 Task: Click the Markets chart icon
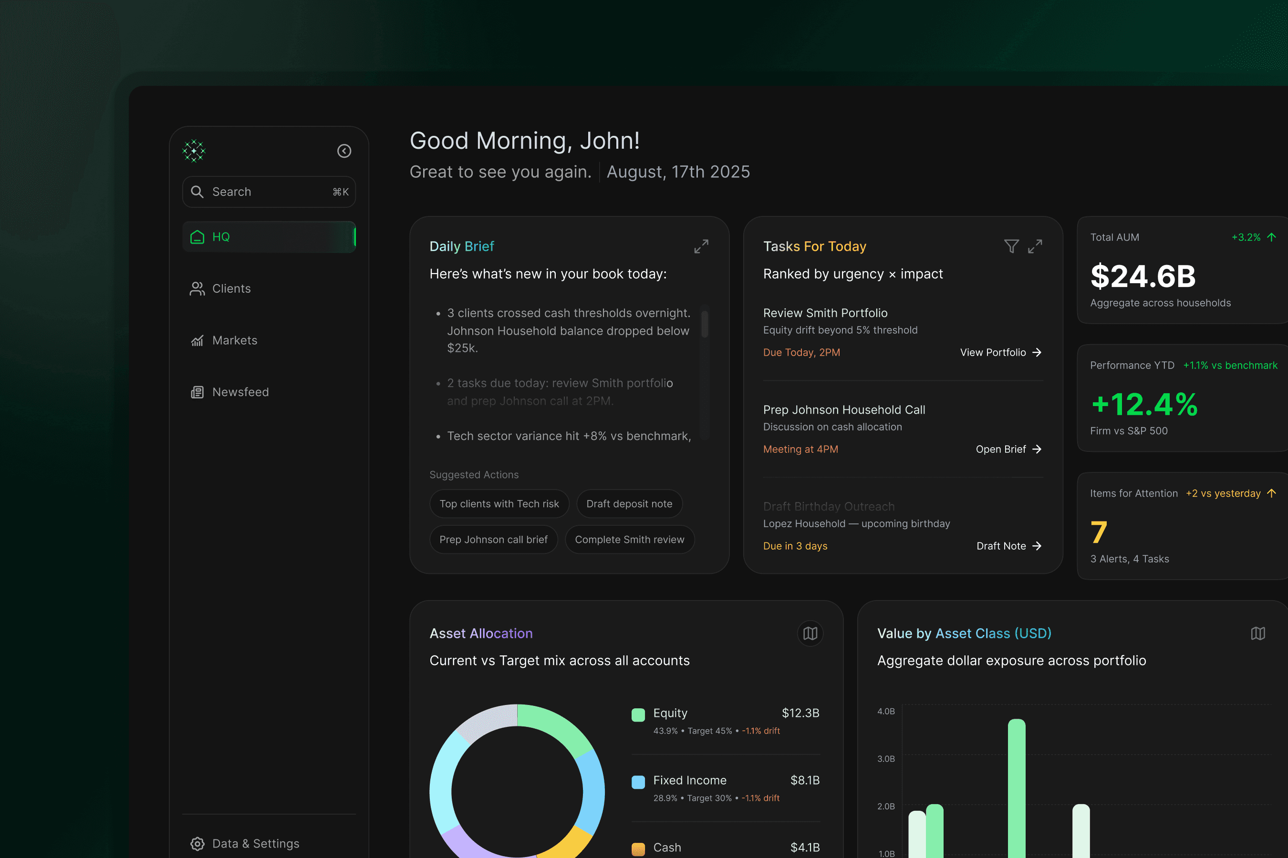197,340
